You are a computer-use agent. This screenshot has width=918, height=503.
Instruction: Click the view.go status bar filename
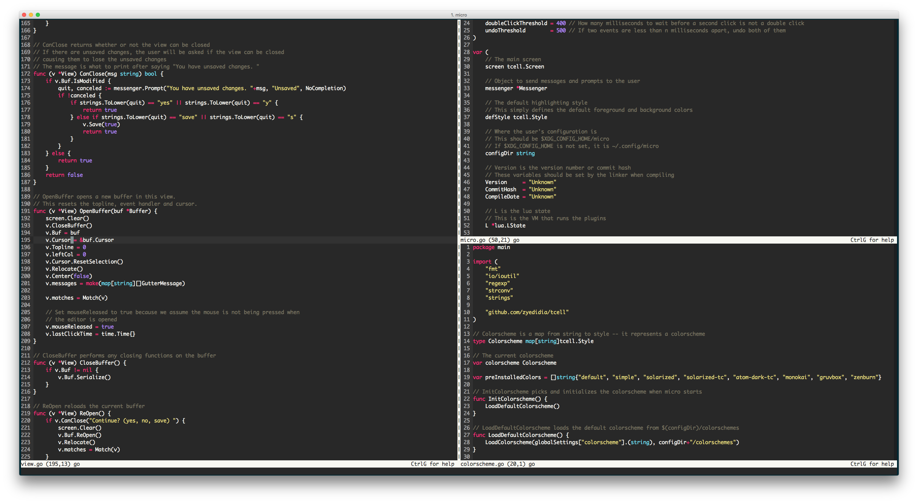(x=32, y=464)
